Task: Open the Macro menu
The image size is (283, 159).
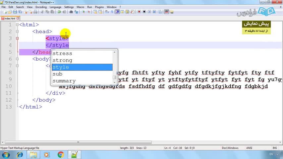Action: (x=80, y=7)
